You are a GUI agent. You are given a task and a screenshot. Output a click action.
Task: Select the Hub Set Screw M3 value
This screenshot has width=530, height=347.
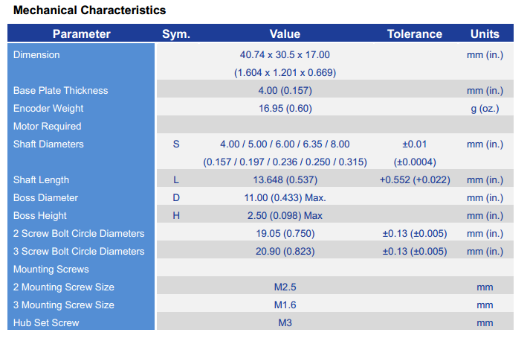coord(285,323)
